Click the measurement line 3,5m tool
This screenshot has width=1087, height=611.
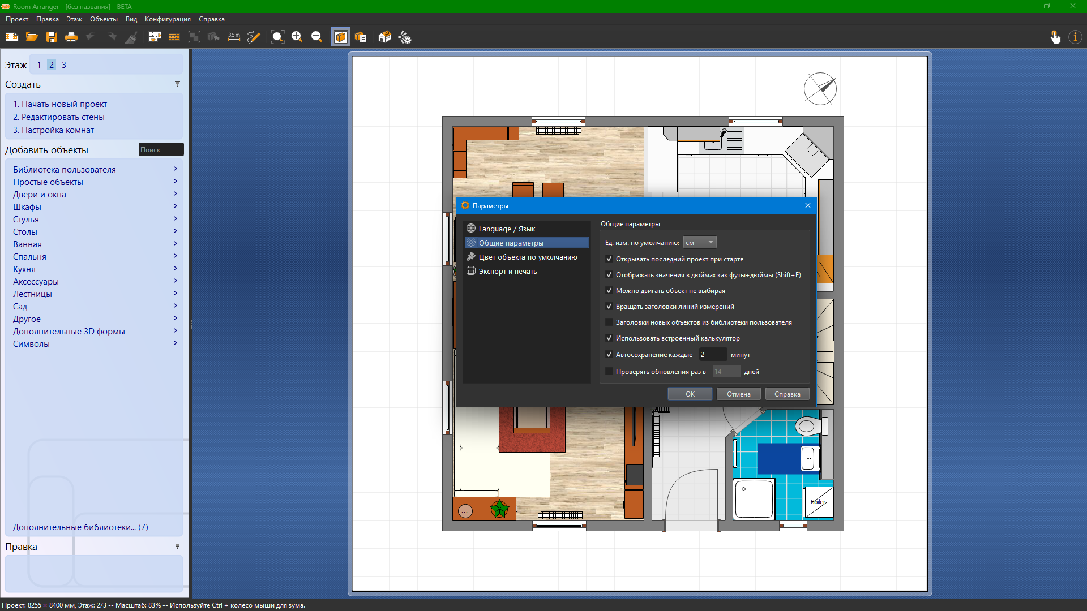coord(234,37)
